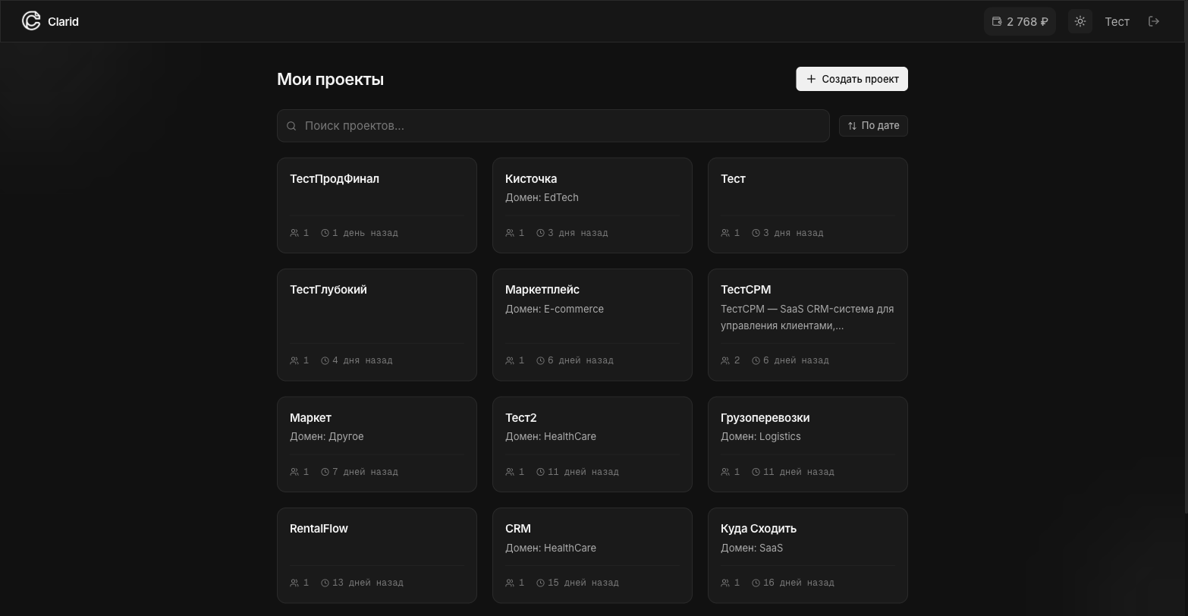Viewport: 1188px width, 616px height.
Task: Click the Тест username in the header
Action: [x=1117, y=21]
